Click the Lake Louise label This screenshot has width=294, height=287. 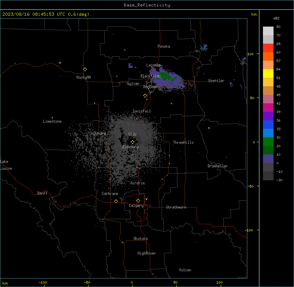coord(6,165)
